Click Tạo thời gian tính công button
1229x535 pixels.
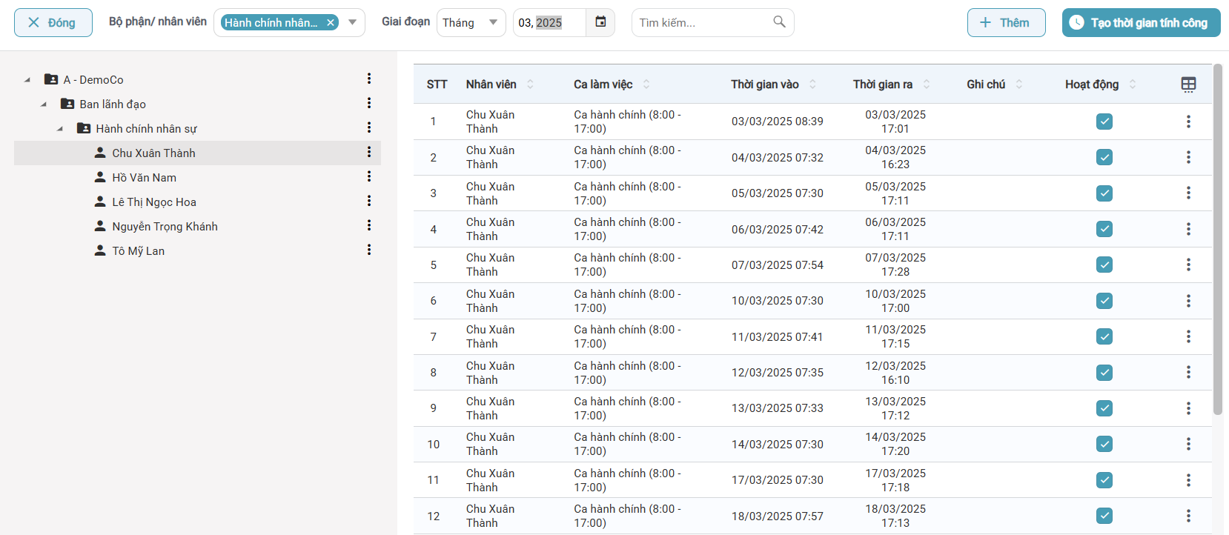coord(1141,23)
